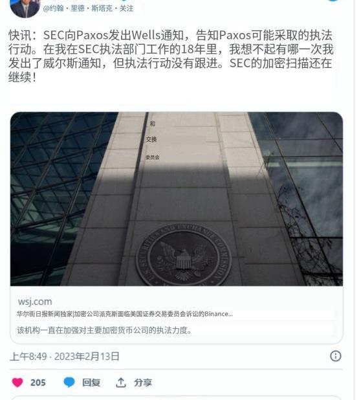
Task: Click the rounded box below the action bar
Action: [x=177, y=398]
